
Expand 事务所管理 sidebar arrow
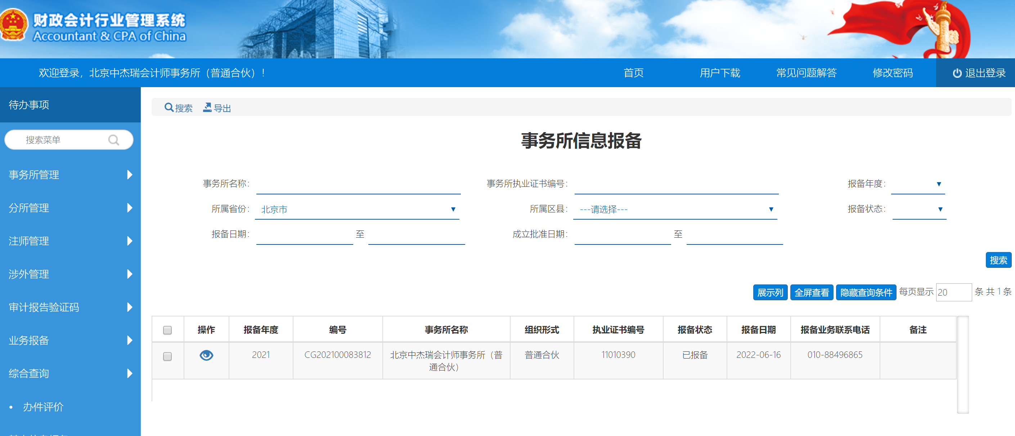click(130, 175)
